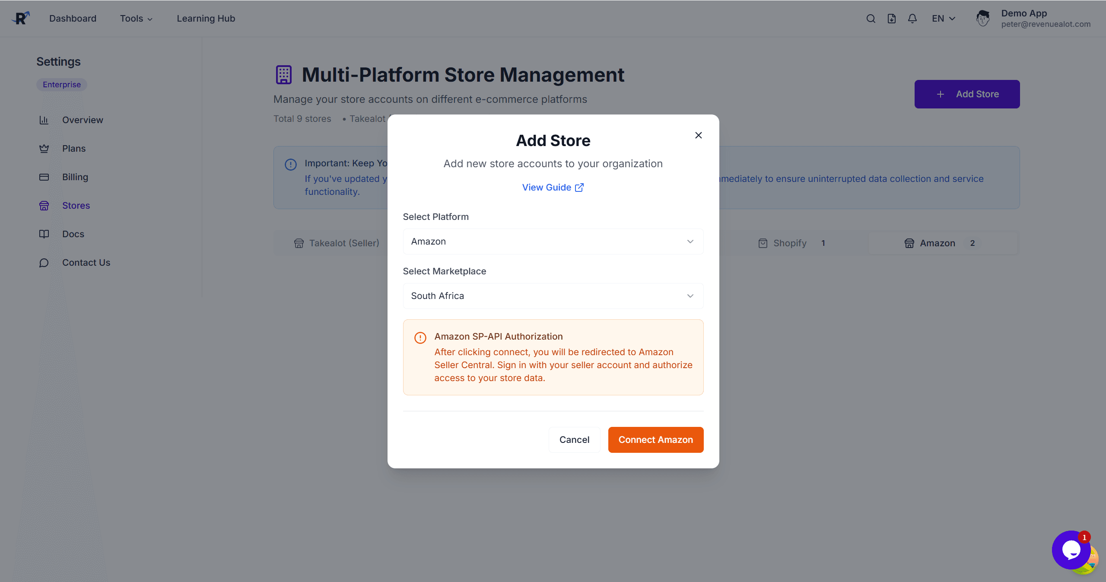The width and height of the screenshot is (1106, 582).
Task: Open the download/report icon next to search
Action: click(891, 18)
